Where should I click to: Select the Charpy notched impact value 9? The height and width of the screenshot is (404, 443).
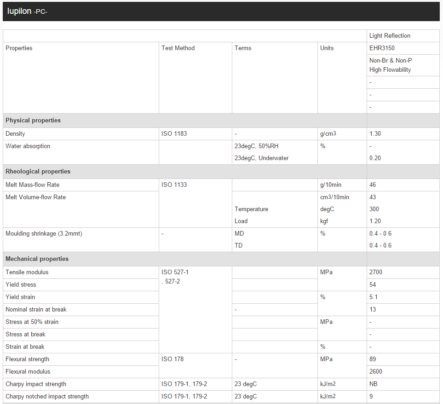pos(371,396)
